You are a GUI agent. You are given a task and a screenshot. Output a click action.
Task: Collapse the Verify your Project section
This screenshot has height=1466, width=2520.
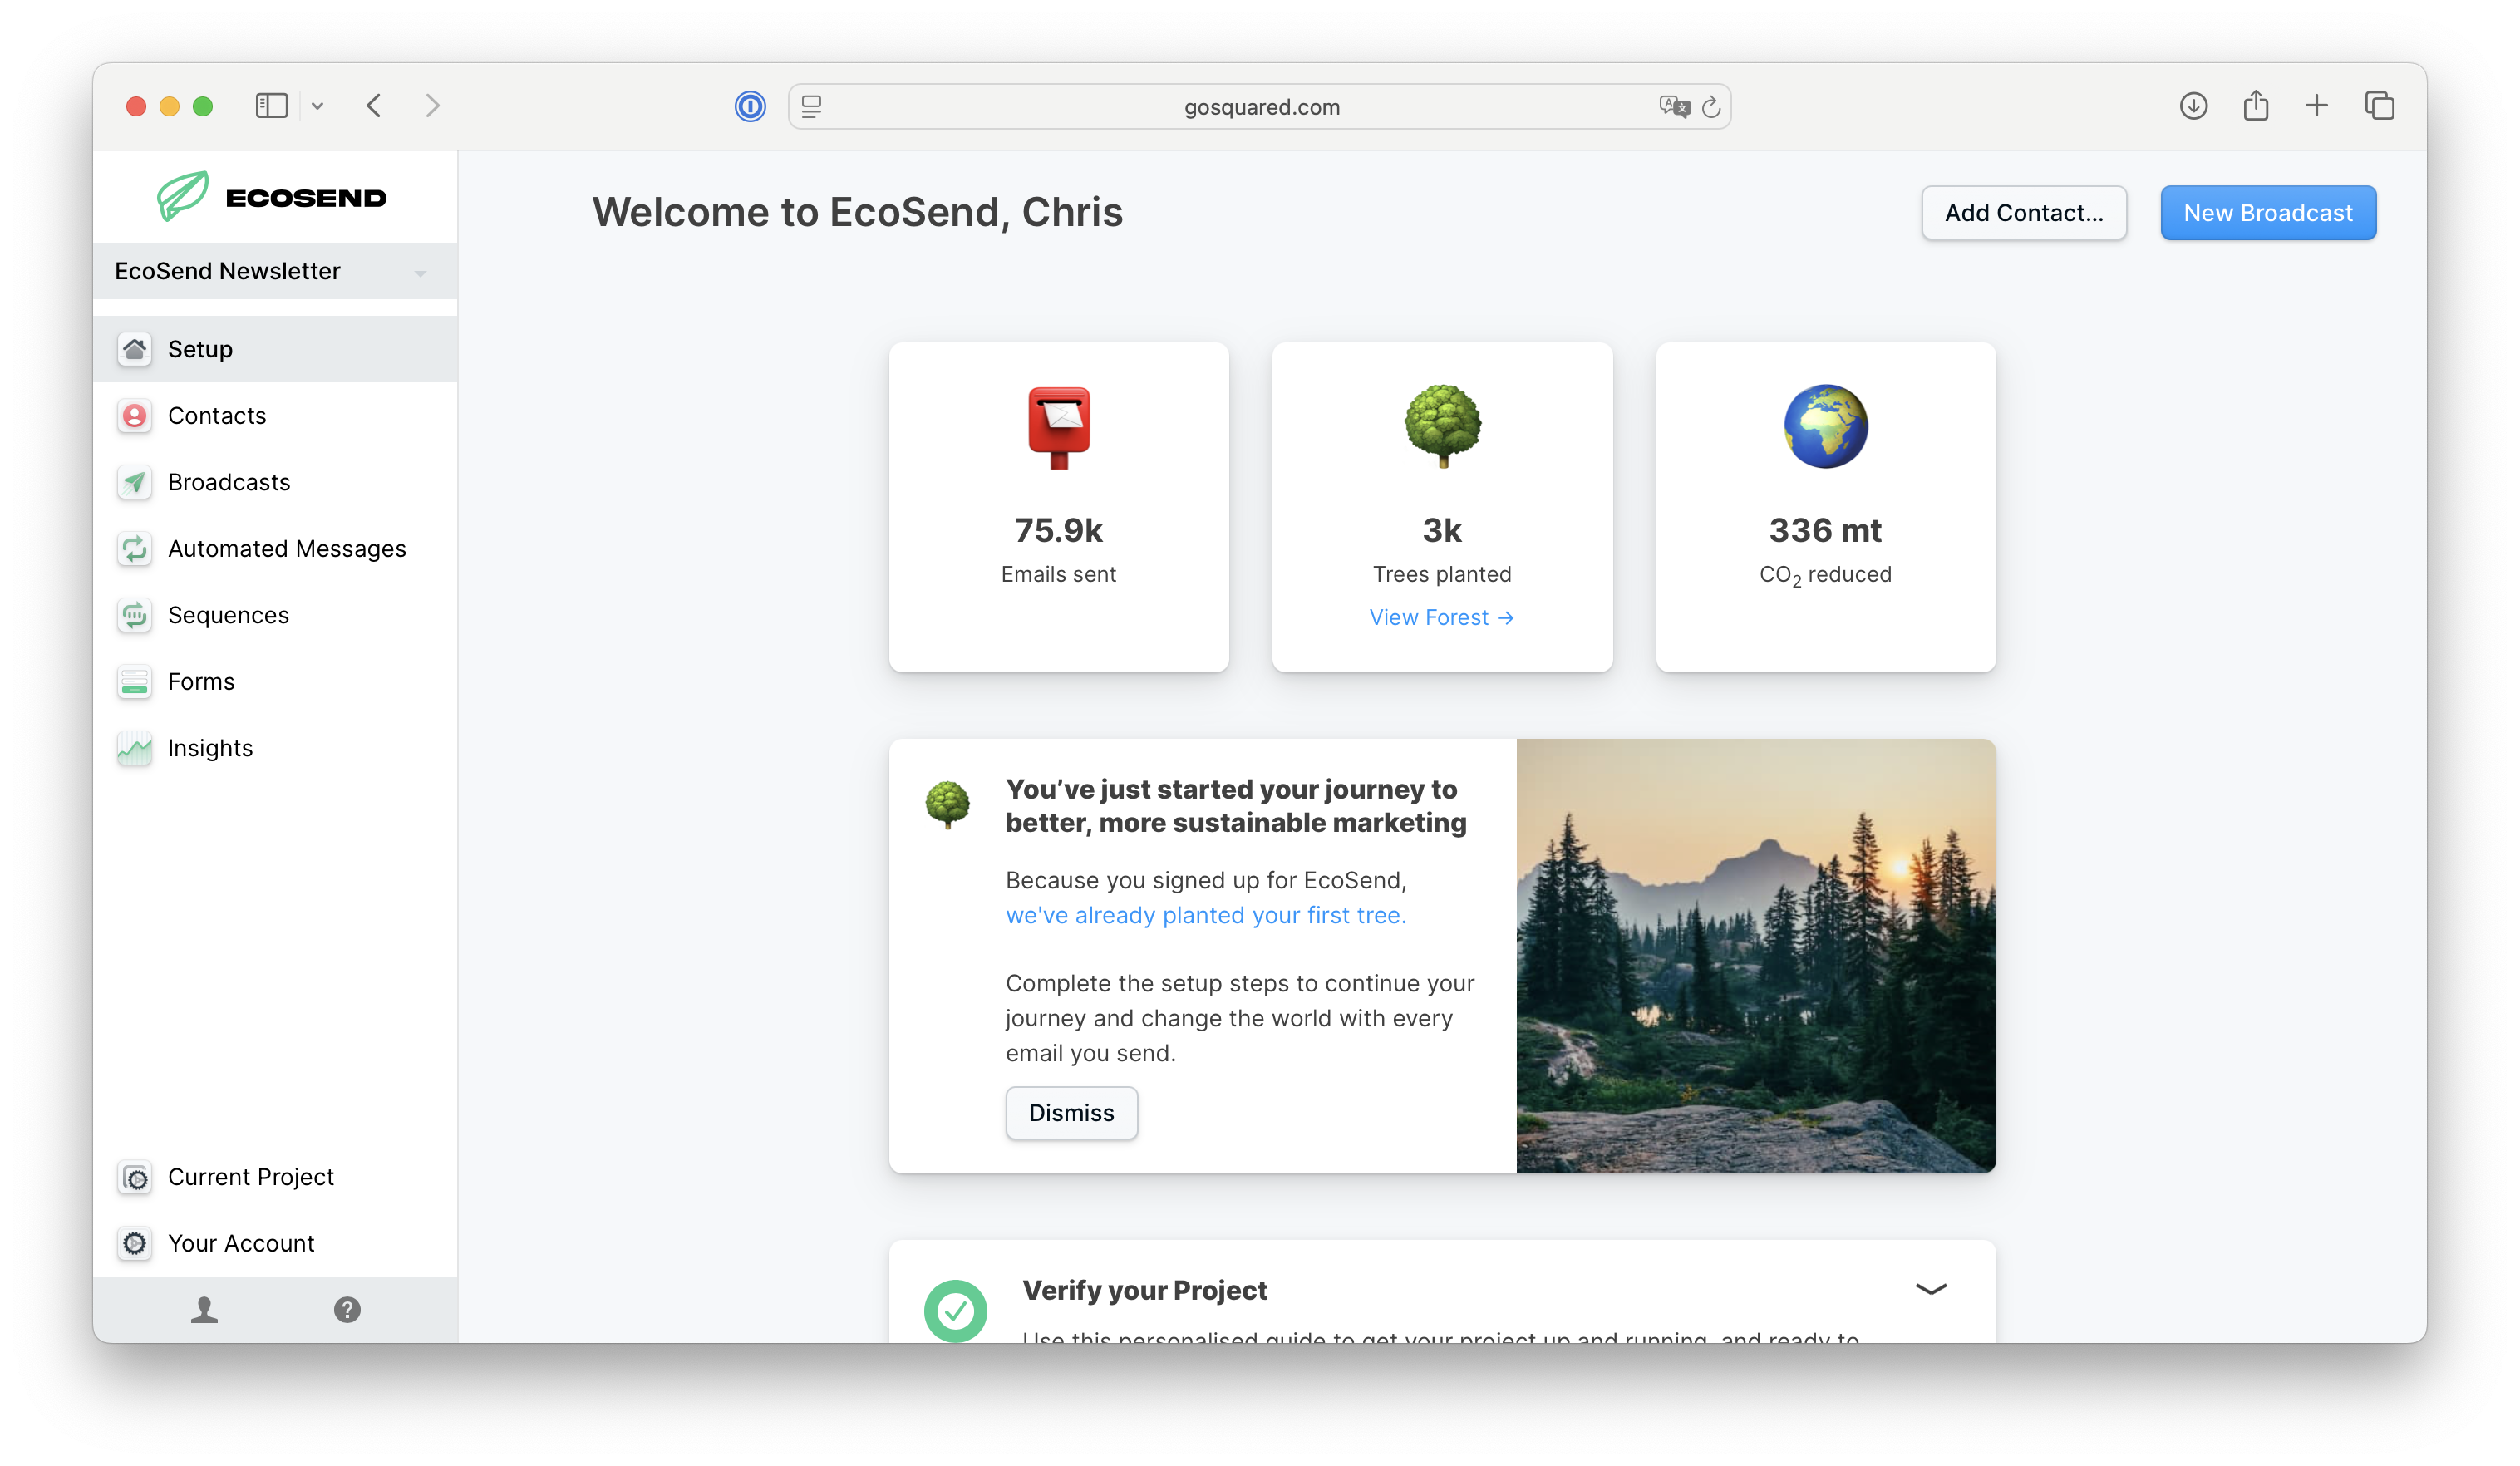coord(1931,1289)
